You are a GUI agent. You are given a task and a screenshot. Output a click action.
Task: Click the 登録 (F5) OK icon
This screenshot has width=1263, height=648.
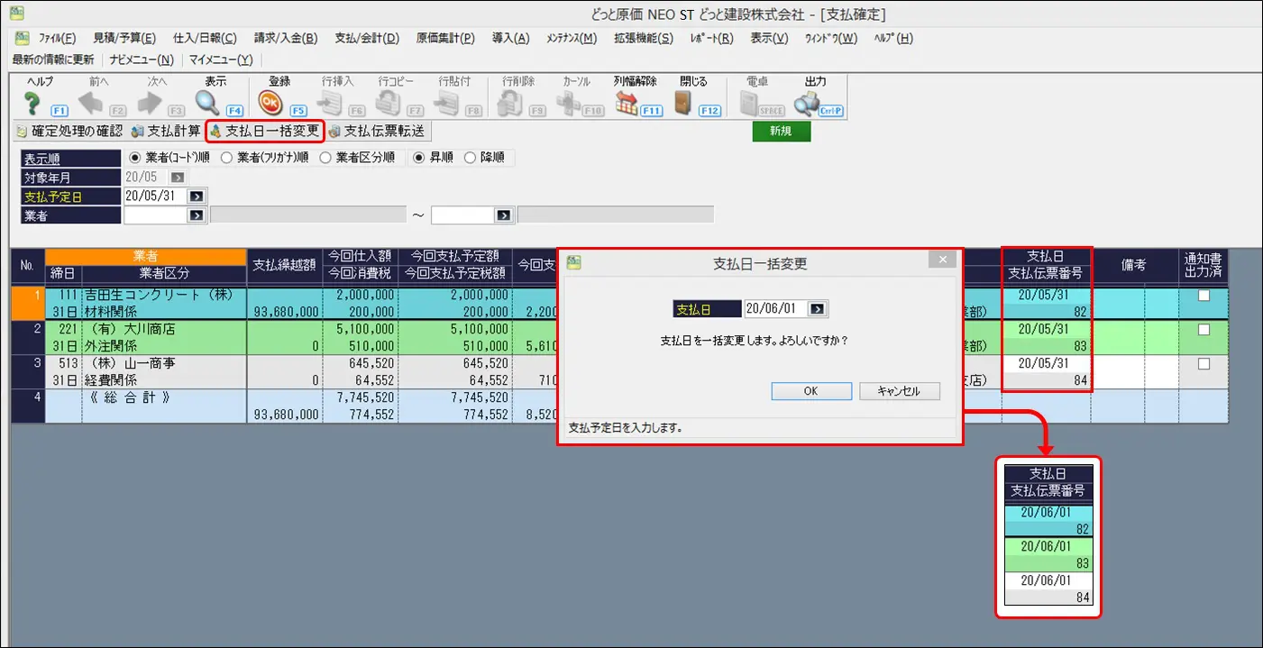tap(271, 104)
